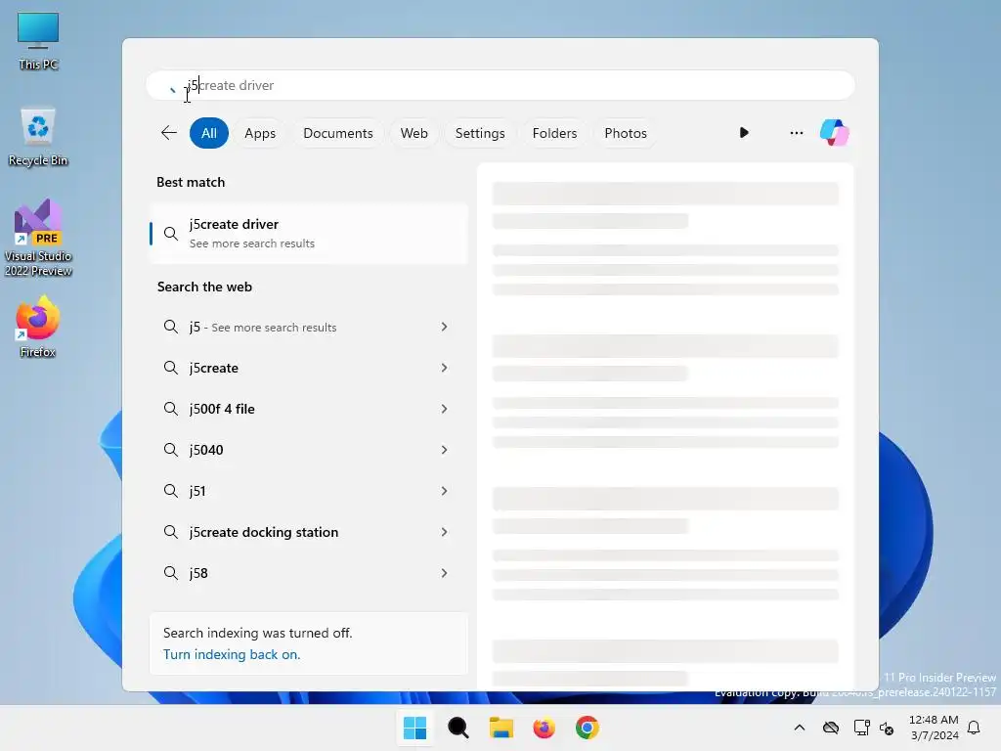Viewport: 1001px width, 751px height.
Task: Go back using the left arrow icon
Action: [x=168, y=133]
